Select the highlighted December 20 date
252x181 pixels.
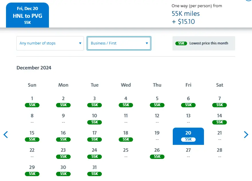pyautogui.click(x=188, y=136)
